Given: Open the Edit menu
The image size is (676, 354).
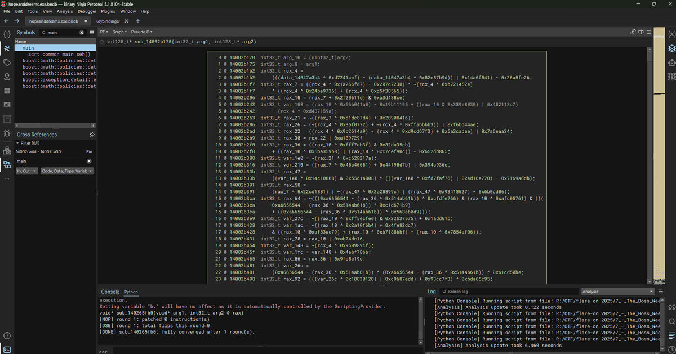Looking at the screenshot, I should coord(19,11).
